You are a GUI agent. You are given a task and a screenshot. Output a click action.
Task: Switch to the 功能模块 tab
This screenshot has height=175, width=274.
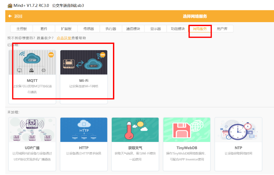(x=178, y=29)
